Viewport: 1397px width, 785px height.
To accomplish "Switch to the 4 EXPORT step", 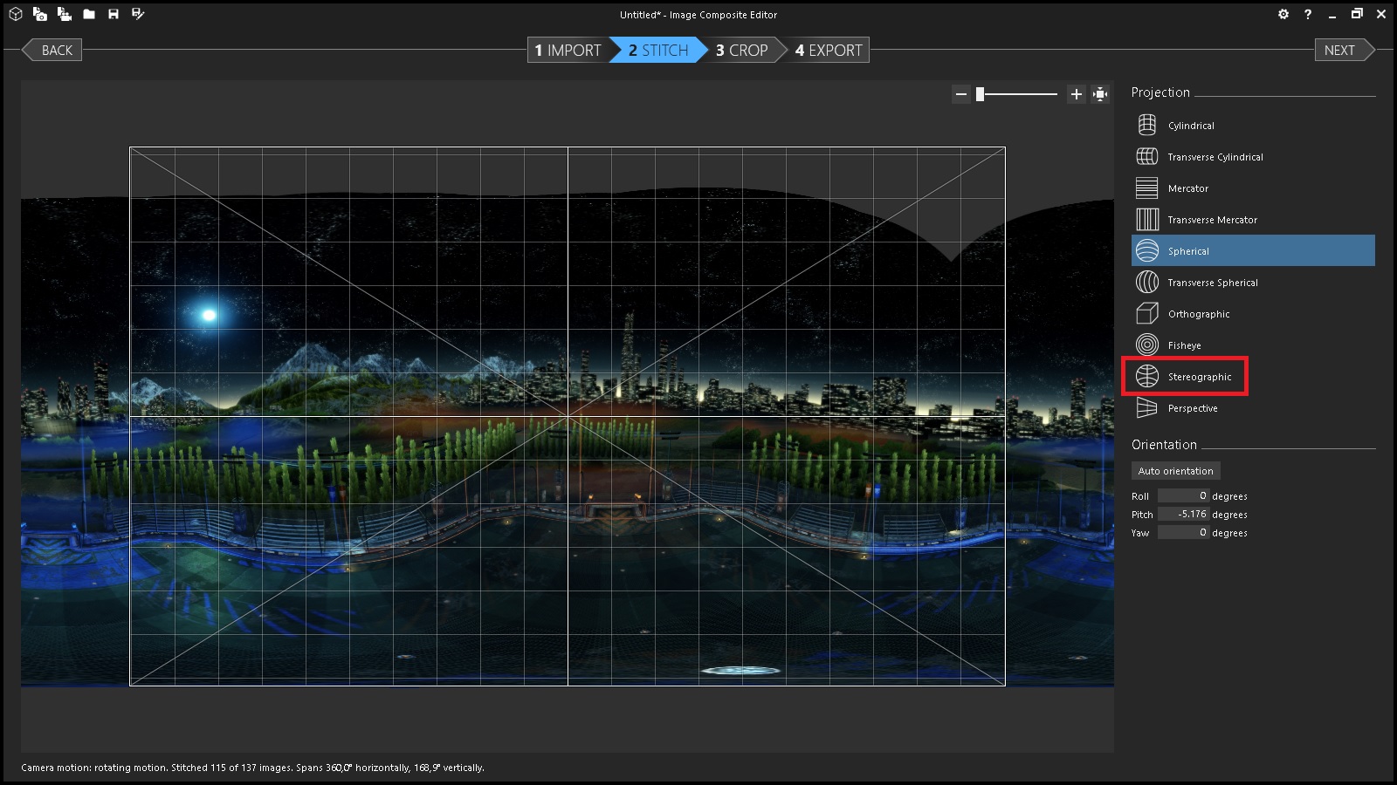I will tap(828, 51).
